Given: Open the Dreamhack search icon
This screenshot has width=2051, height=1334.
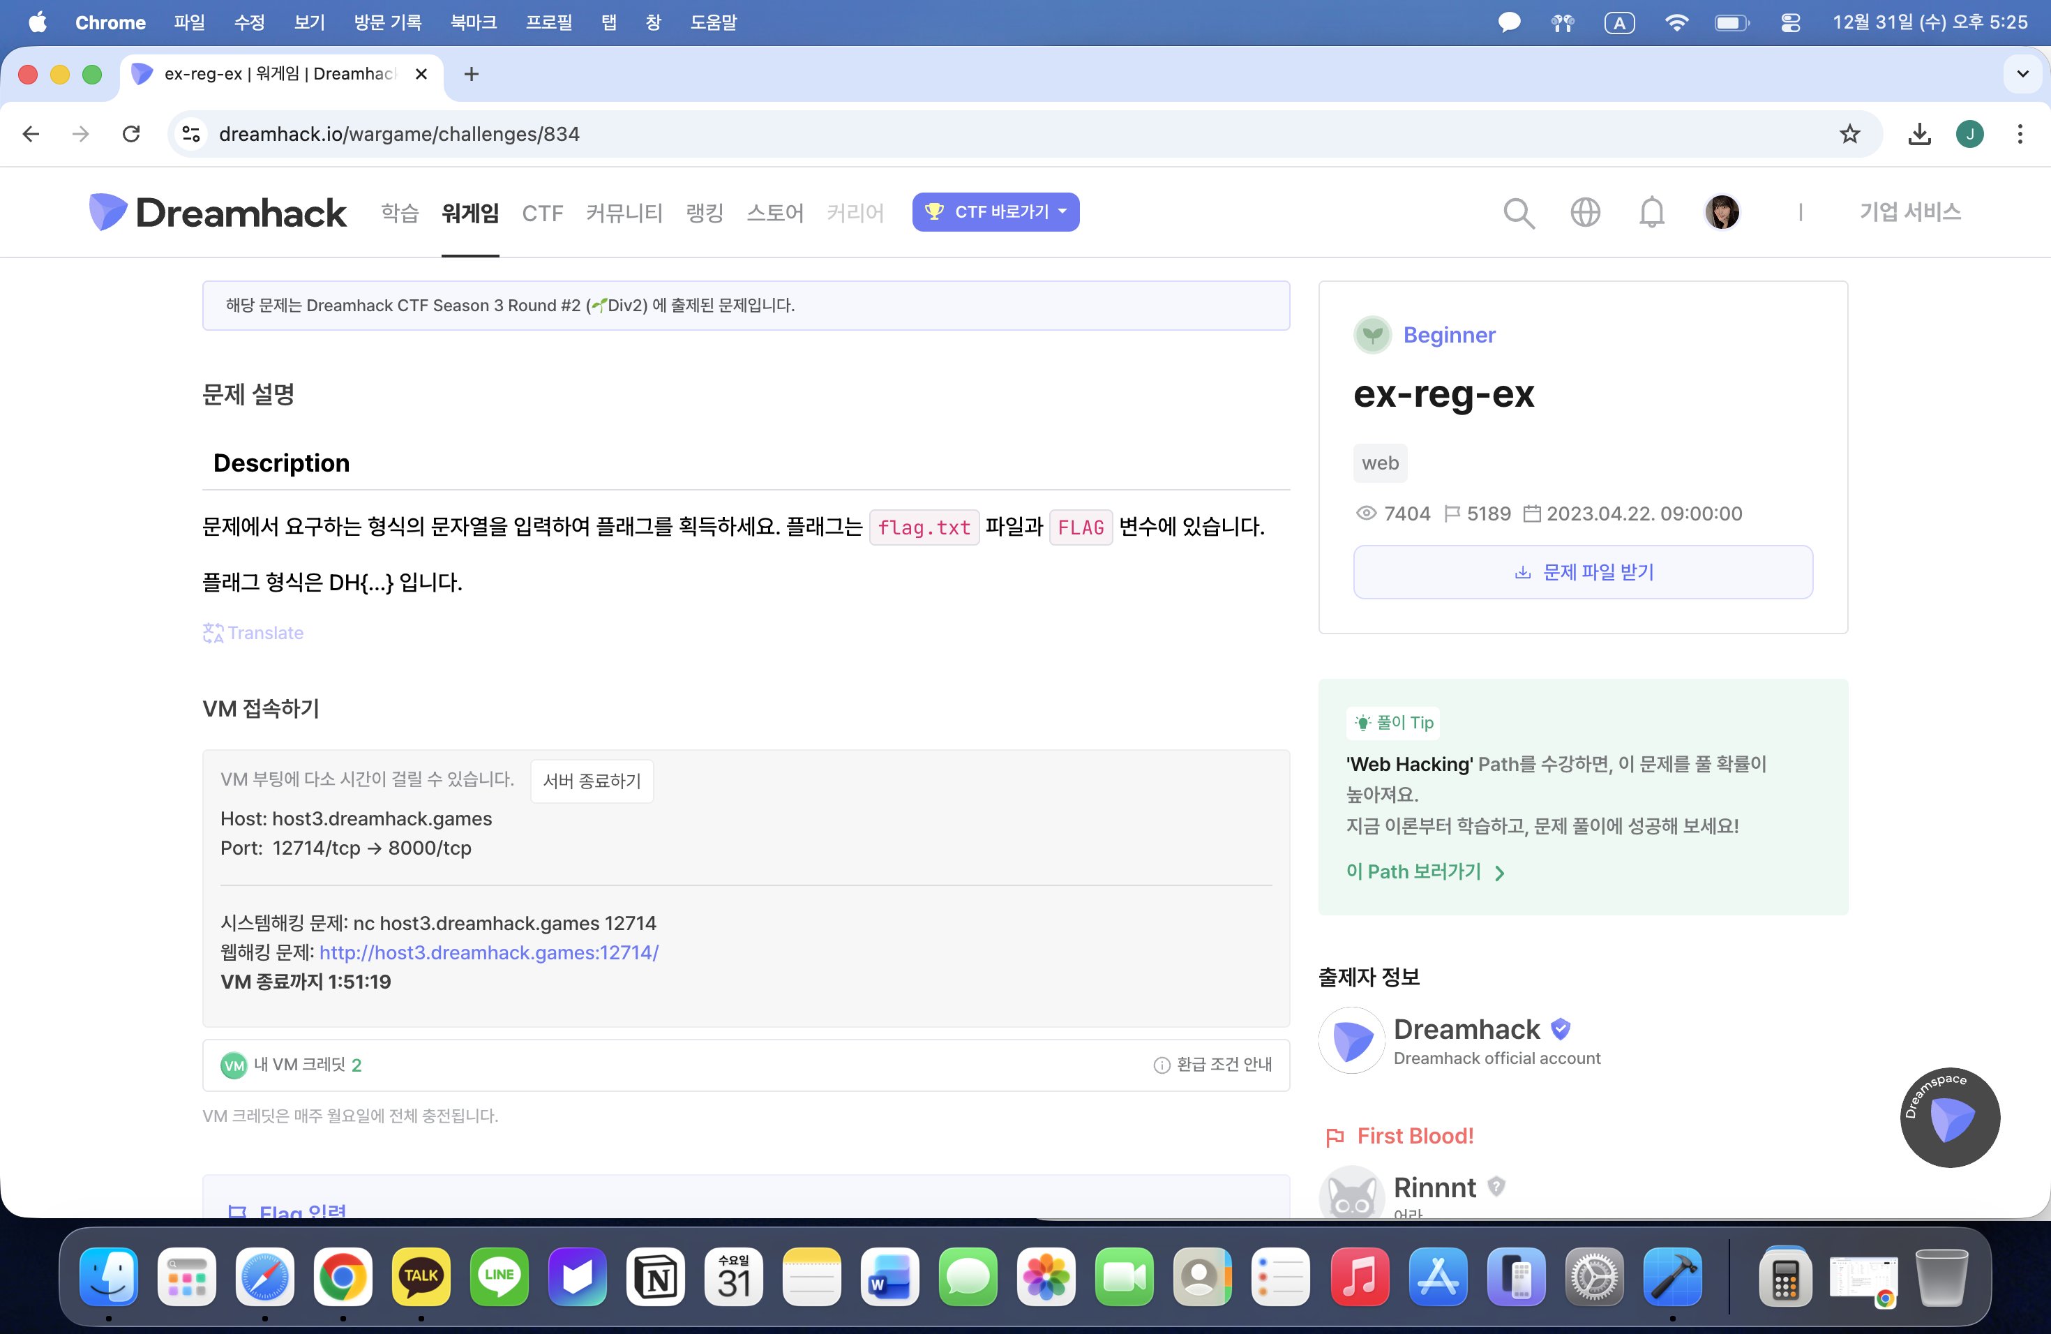Looking at the screenshot, I should tap(1519, 213).
